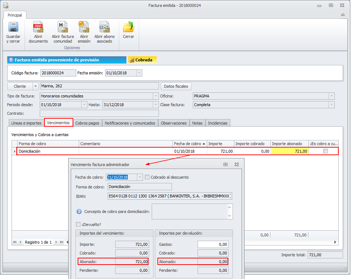Click the Datos fiscales button
Image resolution: width=351 pixels, height=279 pixels.
point(176,86)
